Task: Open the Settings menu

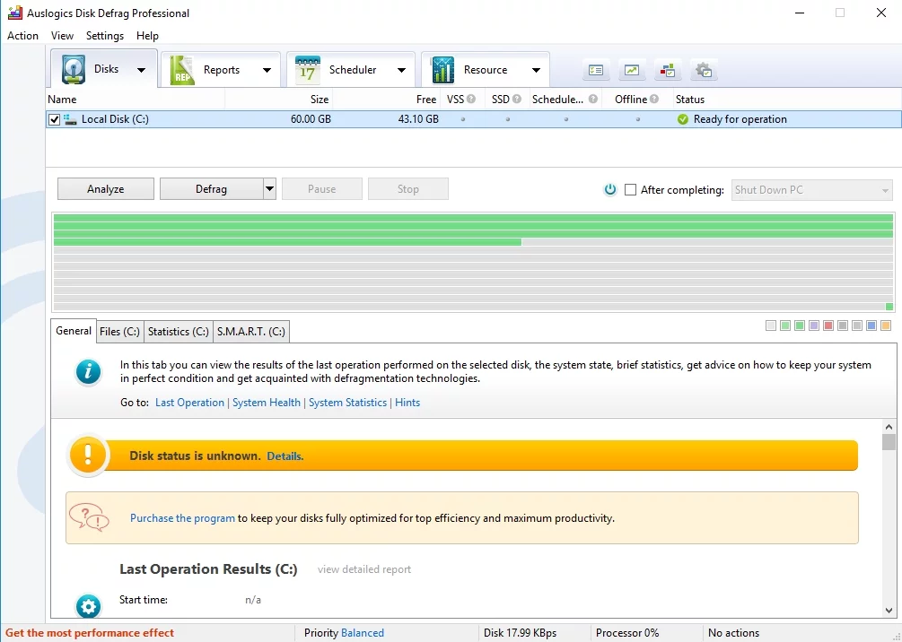Action: (x=105, y=36)
